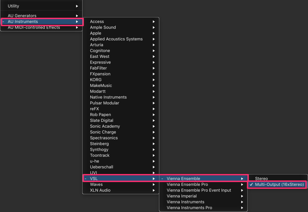Select AU Instruments menu entry
Image resolution: width=308 pixels, height=212 pixels.
coord(41,22)
